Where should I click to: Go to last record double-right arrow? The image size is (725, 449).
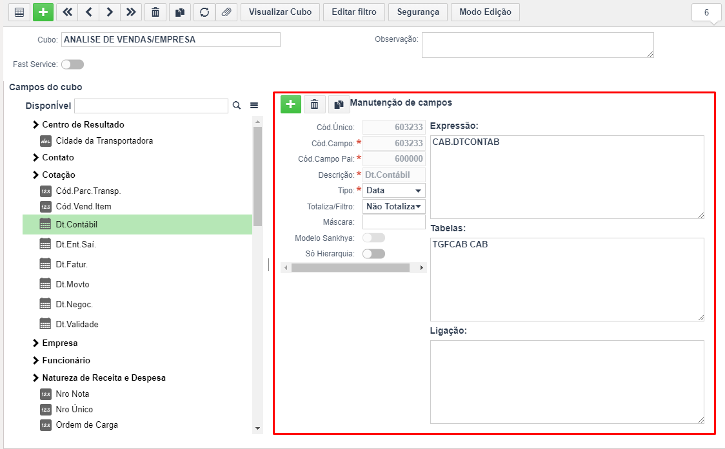coord(131,12)
